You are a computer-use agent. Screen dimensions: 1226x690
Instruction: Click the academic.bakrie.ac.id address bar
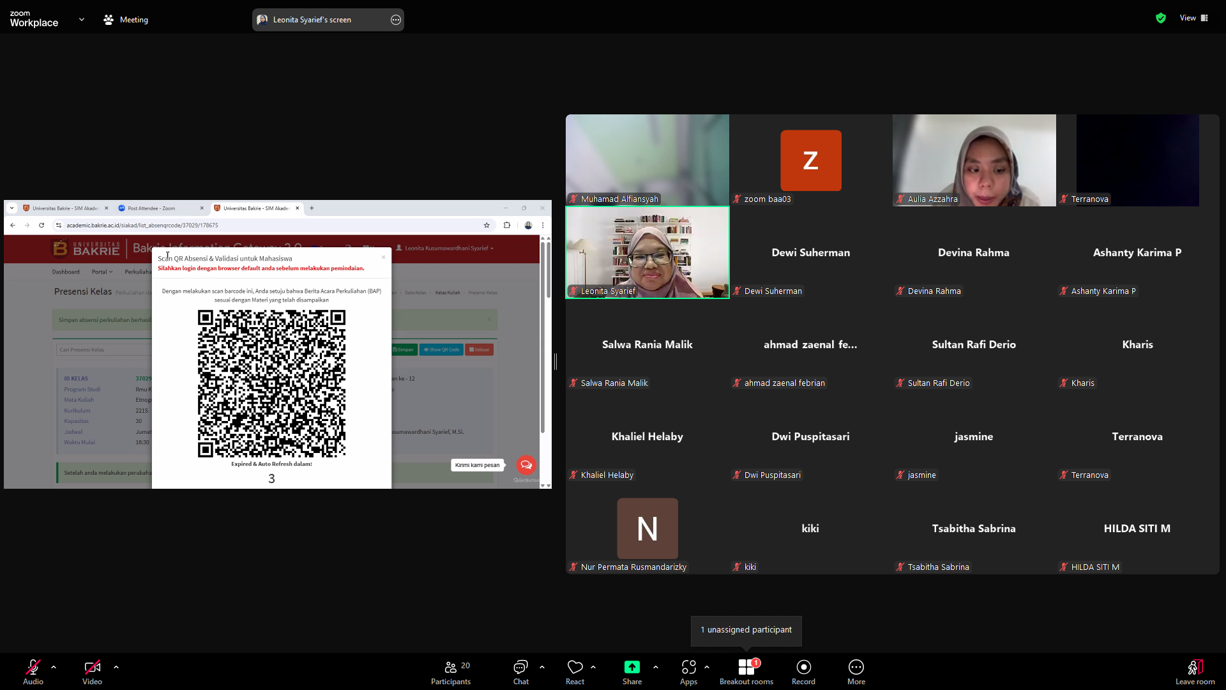pos(271,225)
